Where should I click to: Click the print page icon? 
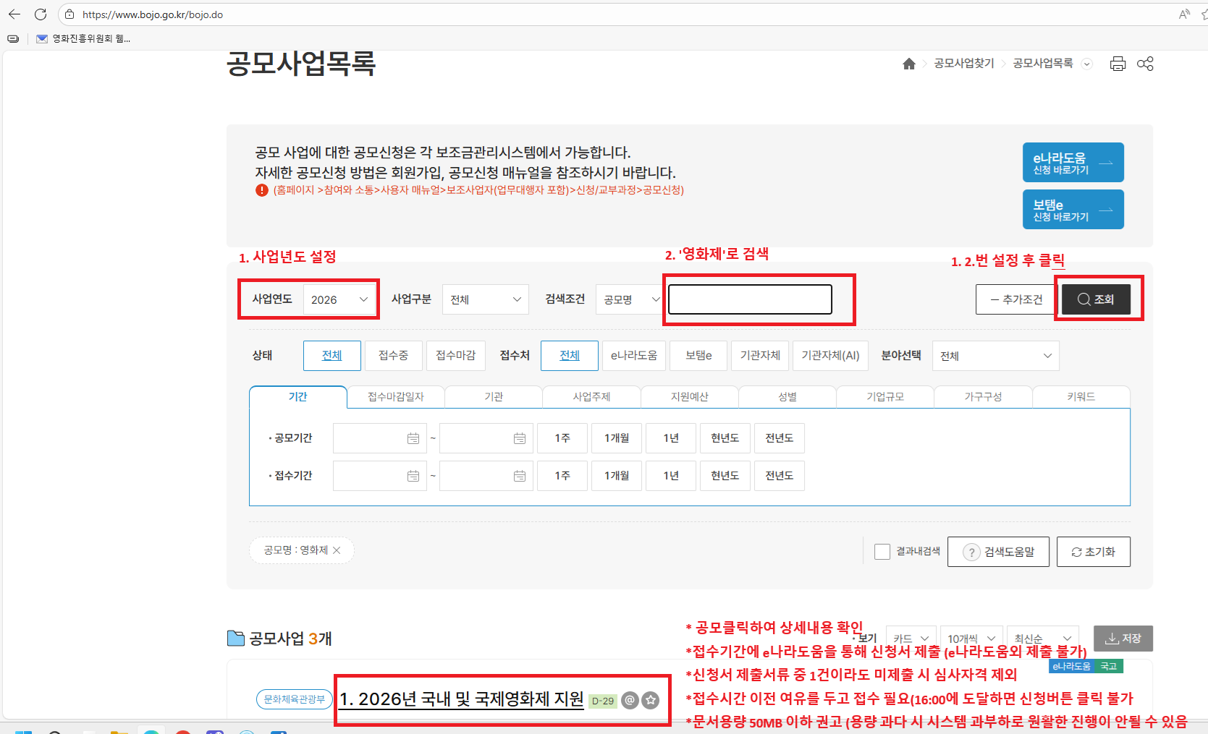(x=1118, y=64)
